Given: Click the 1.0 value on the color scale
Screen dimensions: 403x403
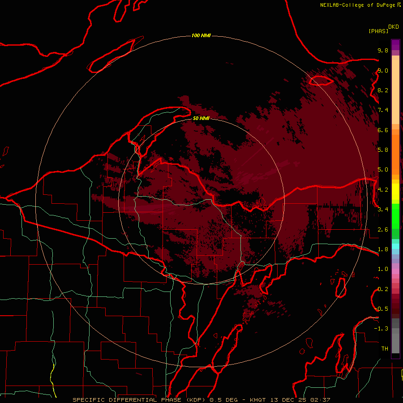Looking at the screenshot, I should [x=383, y=269].
